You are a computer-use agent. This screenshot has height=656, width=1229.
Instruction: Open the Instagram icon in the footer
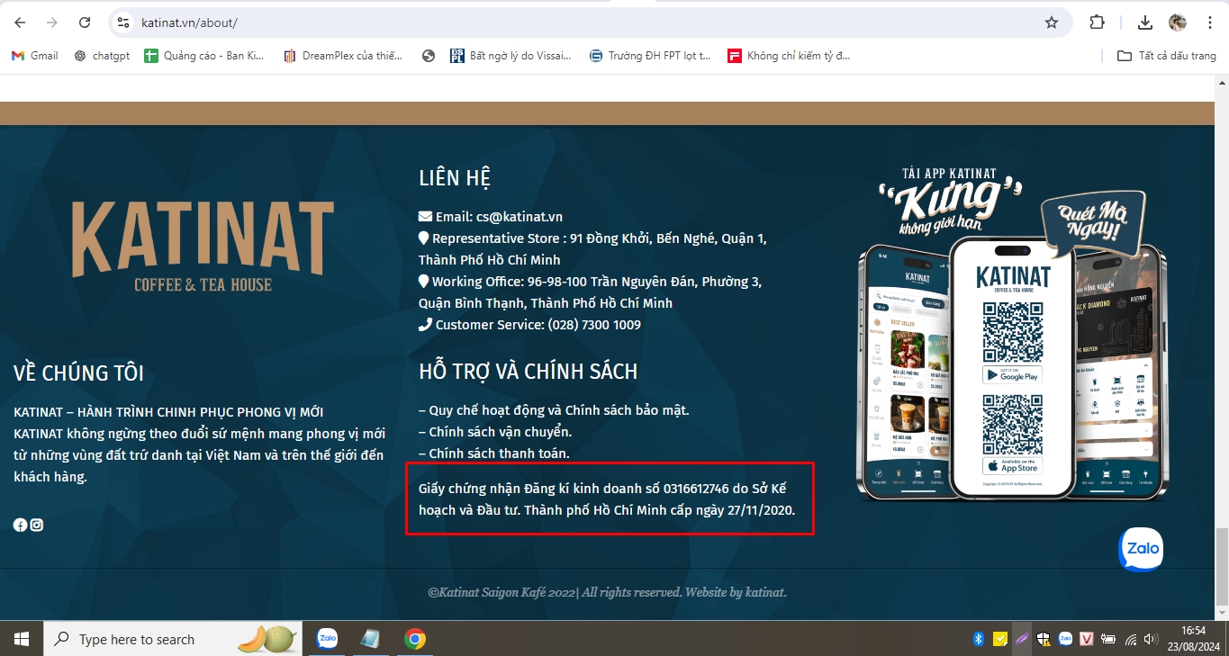pos(36,525)
